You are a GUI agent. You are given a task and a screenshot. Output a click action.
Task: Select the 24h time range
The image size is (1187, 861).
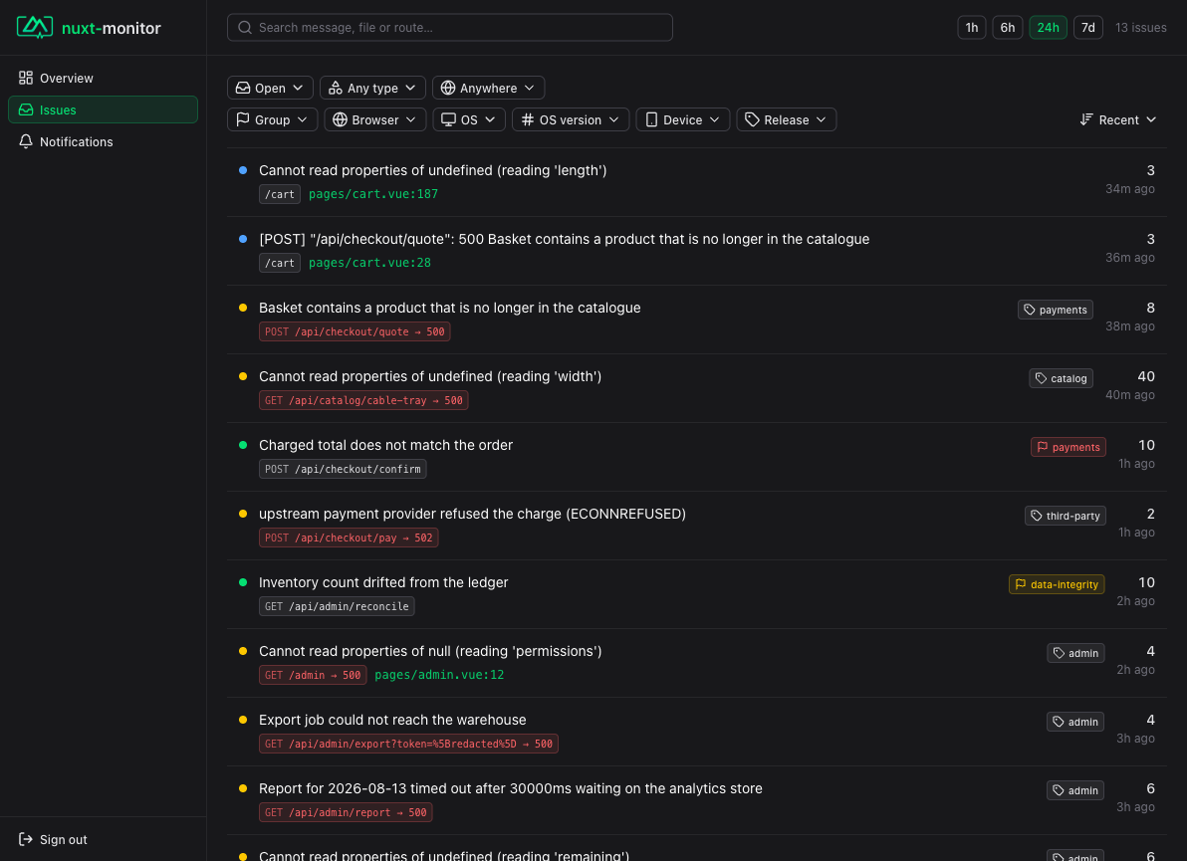point(1048,27)
